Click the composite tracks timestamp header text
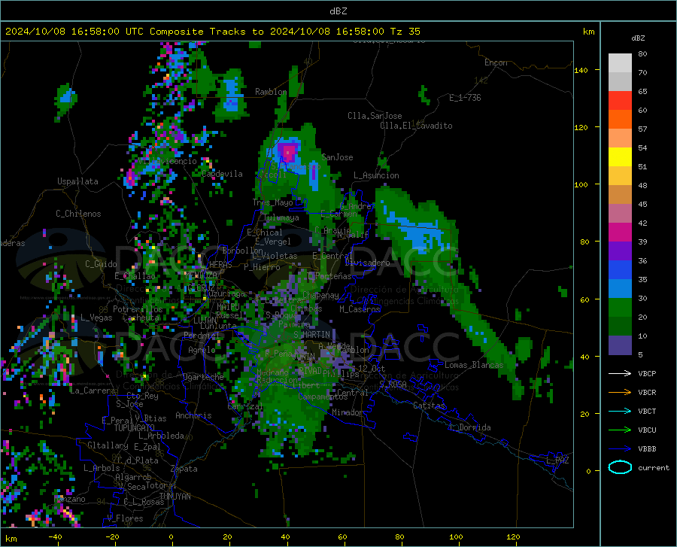The height and width of the screenshot is (547, 677). click(x=212, y=32)
